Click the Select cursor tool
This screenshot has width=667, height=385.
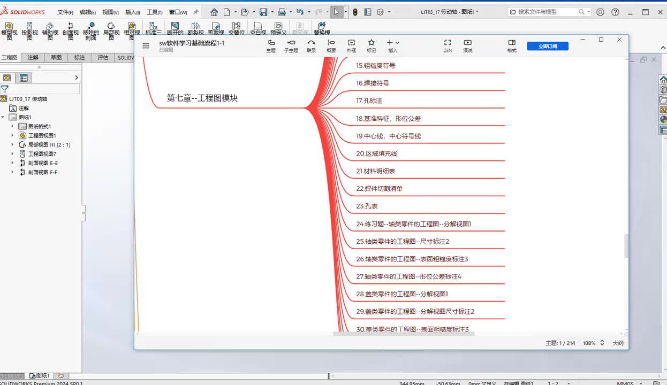pos(337,12)
